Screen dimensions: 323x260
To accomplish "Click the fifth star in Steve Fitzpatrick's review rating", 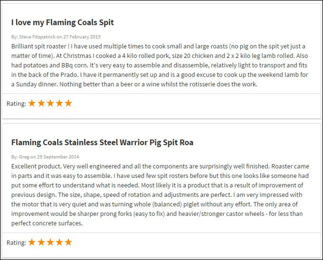I will coord(68,103).
